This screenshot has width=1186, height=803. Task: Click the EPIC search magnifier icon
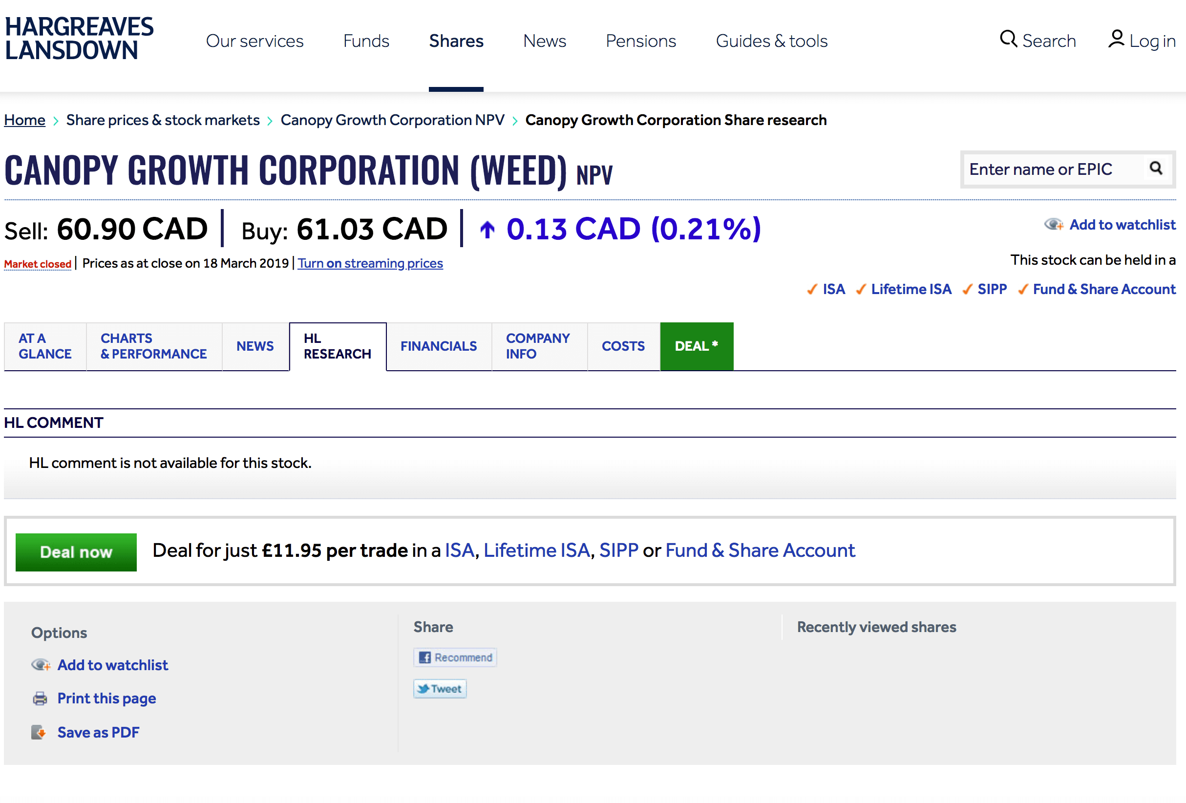pyautogui.click(x=1156, y=169)
